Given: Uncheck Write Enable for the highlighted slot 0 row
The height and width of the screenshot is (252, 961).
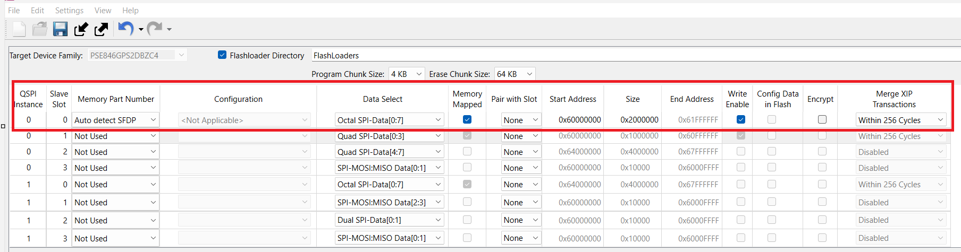Looking at the screenshot, I should click(x=740, y=120).
